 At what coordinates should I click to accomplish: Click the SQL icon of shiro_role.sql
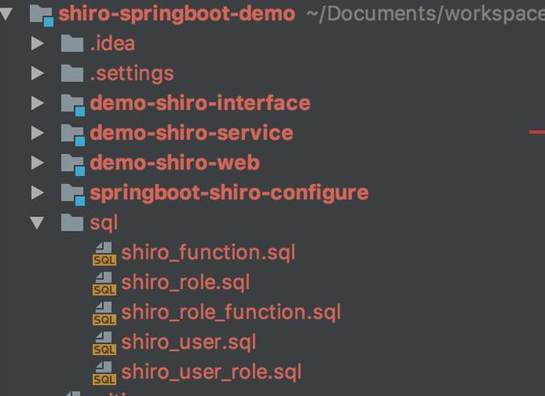[104, 284]
